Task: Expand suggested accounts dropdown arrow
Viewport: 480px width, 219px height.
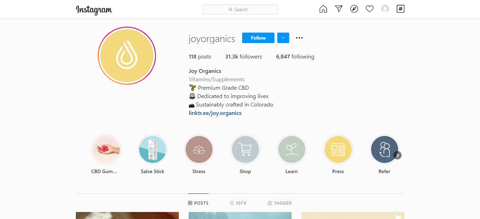Action: point(283,38)
